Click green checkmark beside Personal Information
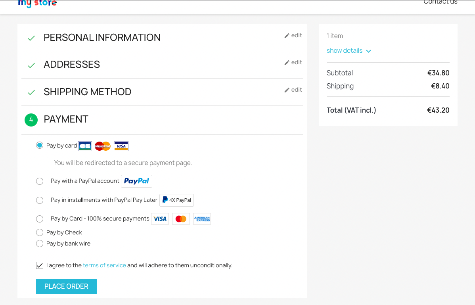475x305 pixels. coord(31,38)
